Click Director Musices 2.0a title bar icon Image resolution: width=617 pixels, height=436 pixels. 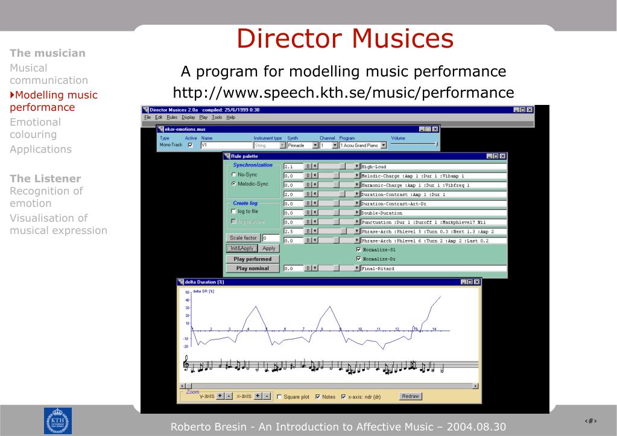[x=145, y=110]
